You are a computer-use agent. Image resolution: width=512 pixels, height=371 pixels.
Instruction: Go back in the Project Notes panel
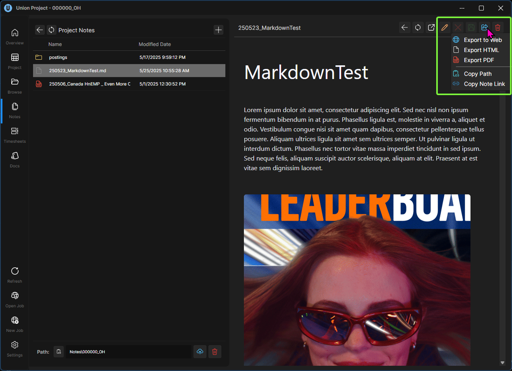pos(40,30)
